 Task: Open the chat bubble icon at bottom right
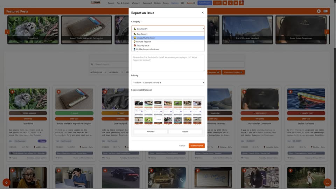pos(327,182)
